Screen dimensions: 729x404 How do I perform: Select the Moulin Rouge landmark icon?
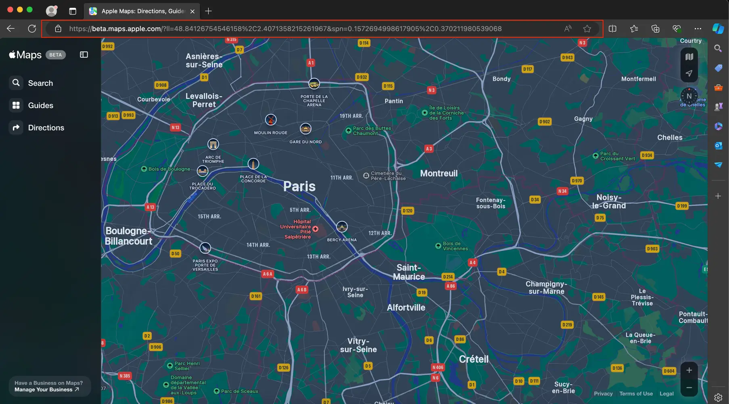tap(271, 119)
